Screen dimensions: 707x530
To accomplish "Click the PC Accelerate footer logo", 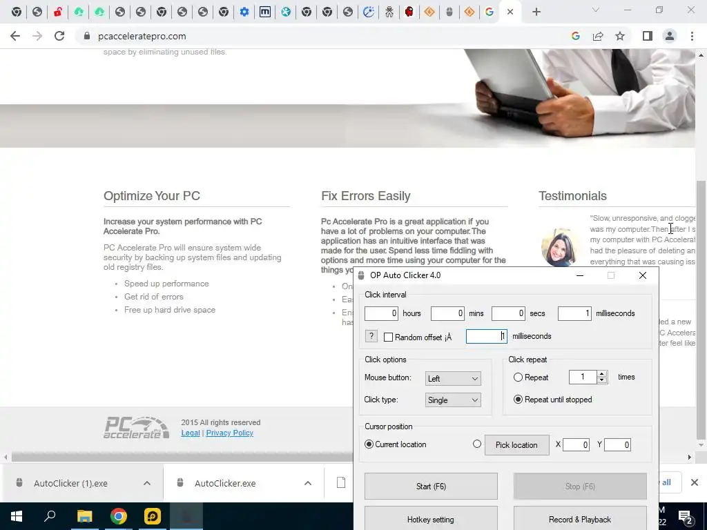I will 137,427.
